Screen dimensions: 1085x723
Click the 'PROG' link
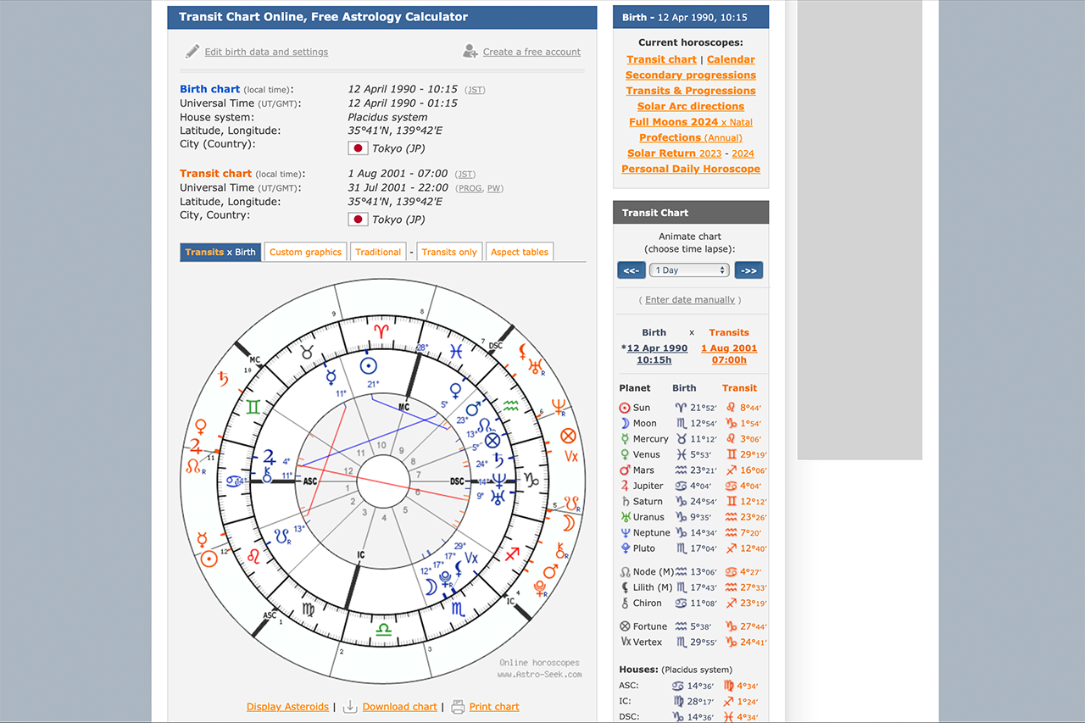click(469, 188)
